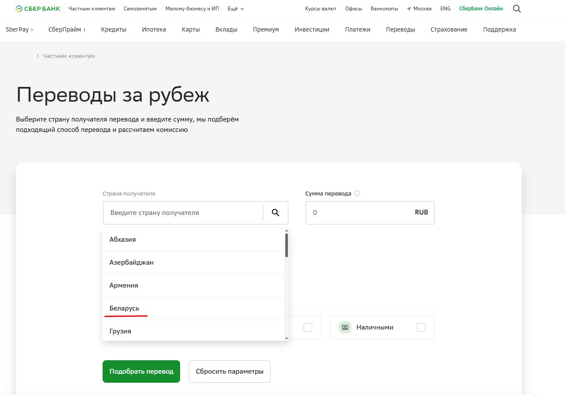The image size is (565, 397).
Task: Click the Сбросить параметры button
Action: click(x=229, y=371)
